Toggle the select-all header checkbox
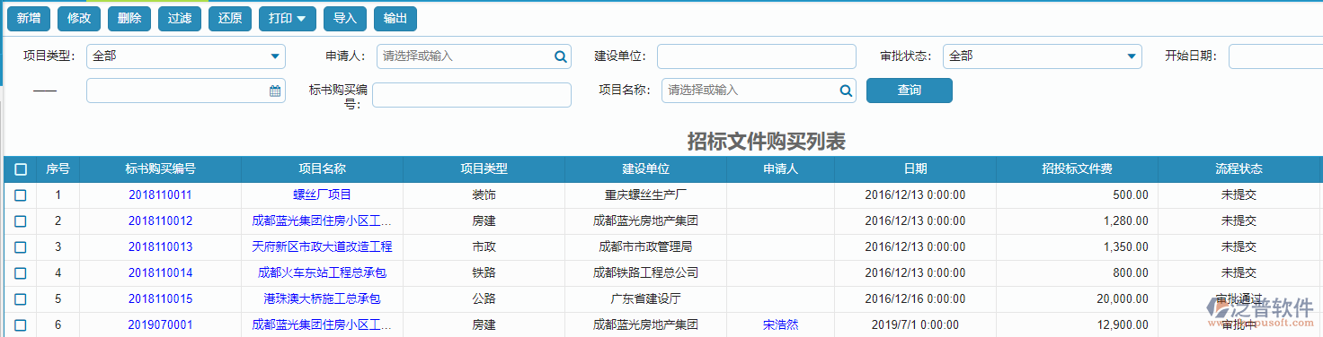This screenshot has width=1323, height=337. (x=21, y=168)
